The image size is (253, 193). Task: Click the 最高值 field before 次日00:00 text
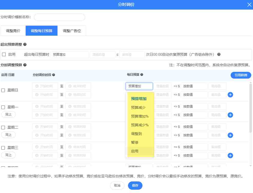point(132,55)
